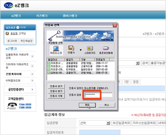Select 표준보안매체 storage icon
This screenshot has height=135, width=166.
pos(106,50)
